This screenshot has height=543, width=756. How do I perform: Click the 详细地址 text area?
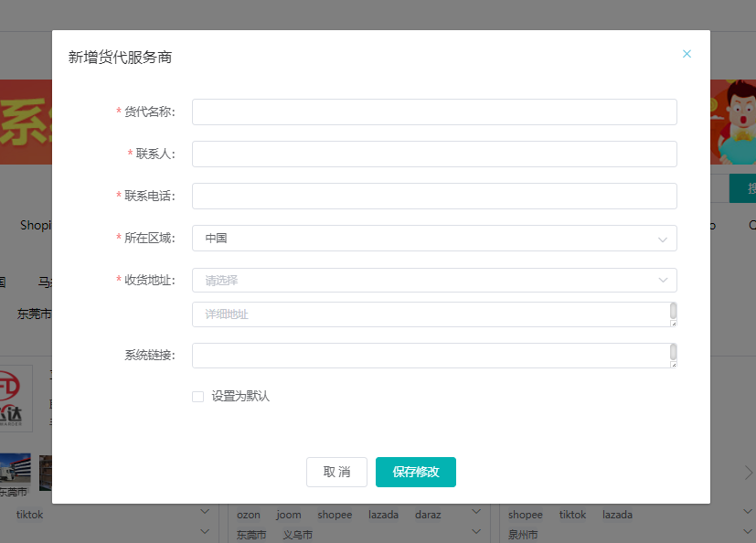point(430,314)
